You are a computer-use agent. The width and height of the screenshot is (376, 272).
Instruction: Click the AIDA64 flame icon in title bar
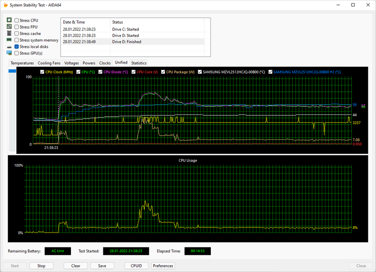[5, 5]
